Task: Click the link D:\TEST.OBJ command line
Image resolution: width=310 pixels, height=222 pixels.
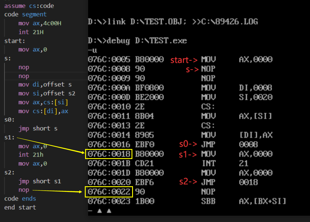Action: click(x=173, y=22)
